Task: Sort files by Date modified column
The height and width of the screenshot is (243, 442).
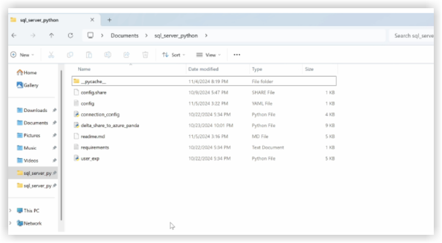Action: coord(203,69)
